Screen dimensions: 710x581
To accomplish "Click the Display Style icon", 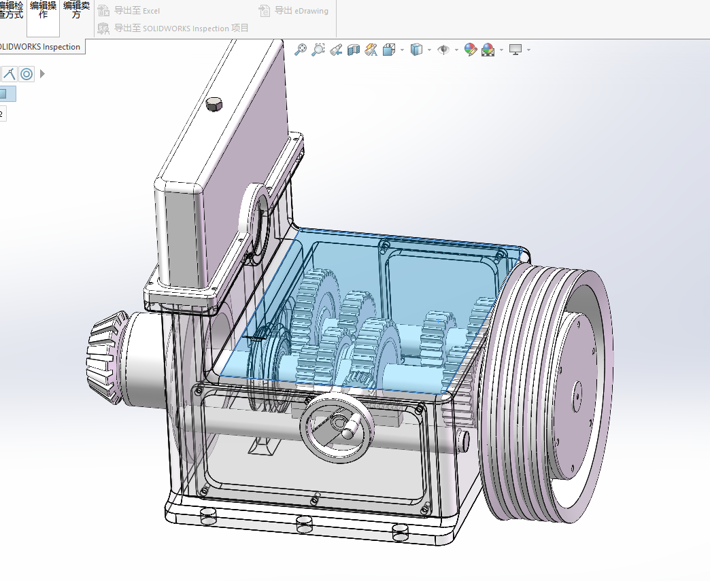I will pos(416,50).
